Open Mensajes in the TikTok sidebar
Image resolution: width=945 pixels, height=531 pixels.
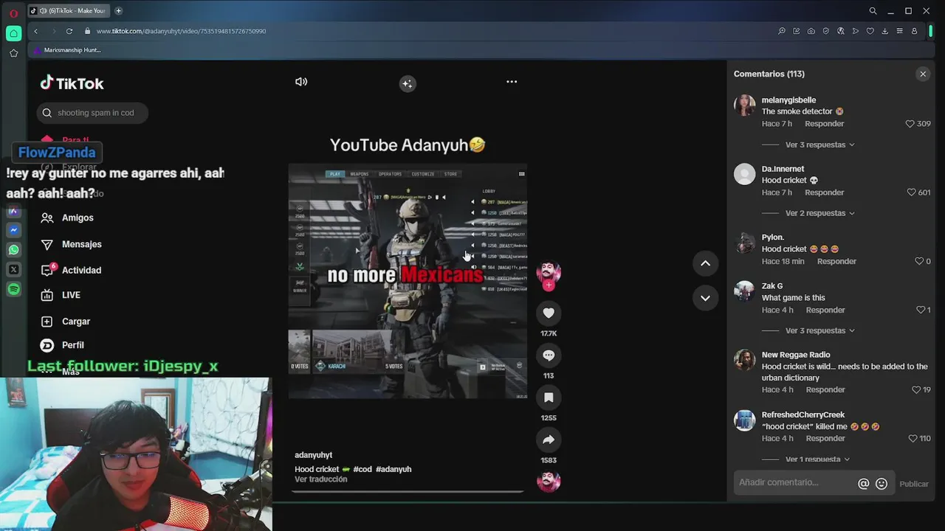pyautogui.click(x=72, y=244)
